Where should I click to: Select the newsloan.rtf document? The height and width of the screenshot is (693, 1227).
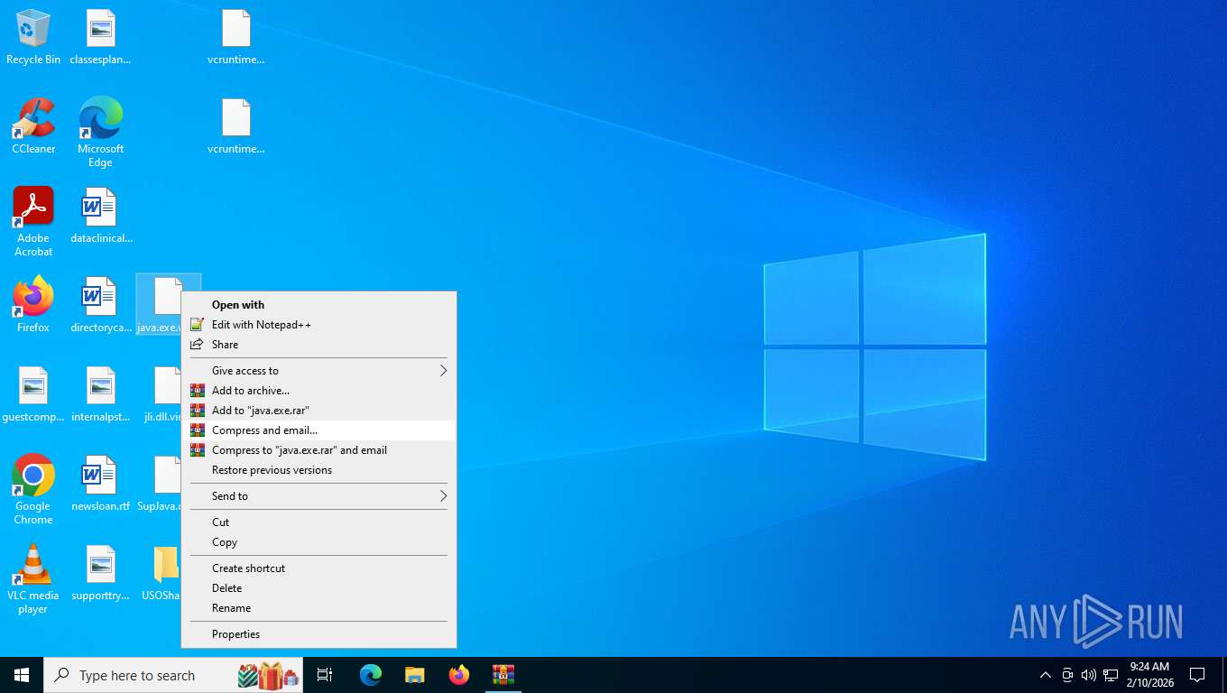click(x=100, y=484)
